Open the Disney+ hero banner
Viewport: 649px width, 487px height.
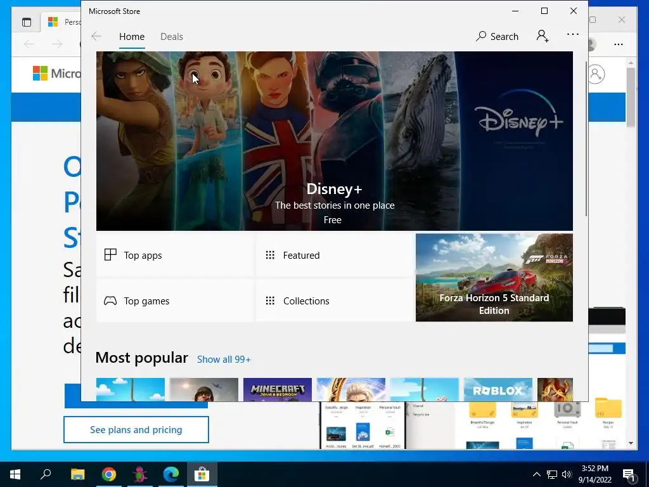point(335,141)
